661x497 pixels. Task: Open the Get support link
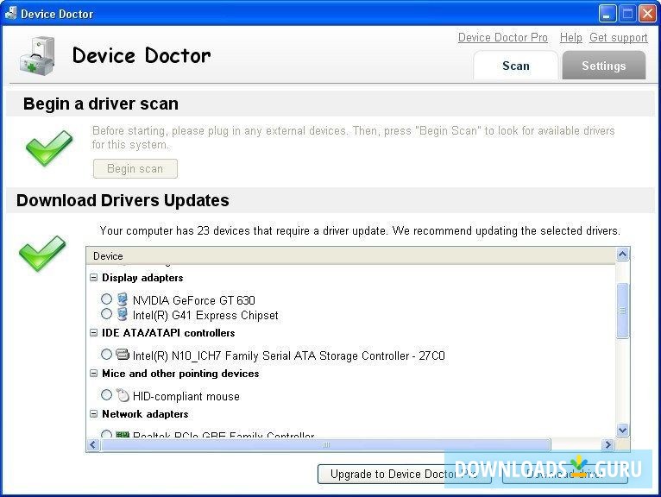619,37
